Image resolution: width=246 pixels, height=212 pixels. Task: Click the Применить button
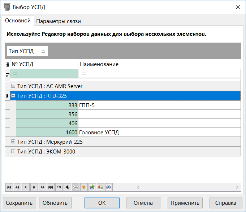pyautogui.click(x=185, y=203)
